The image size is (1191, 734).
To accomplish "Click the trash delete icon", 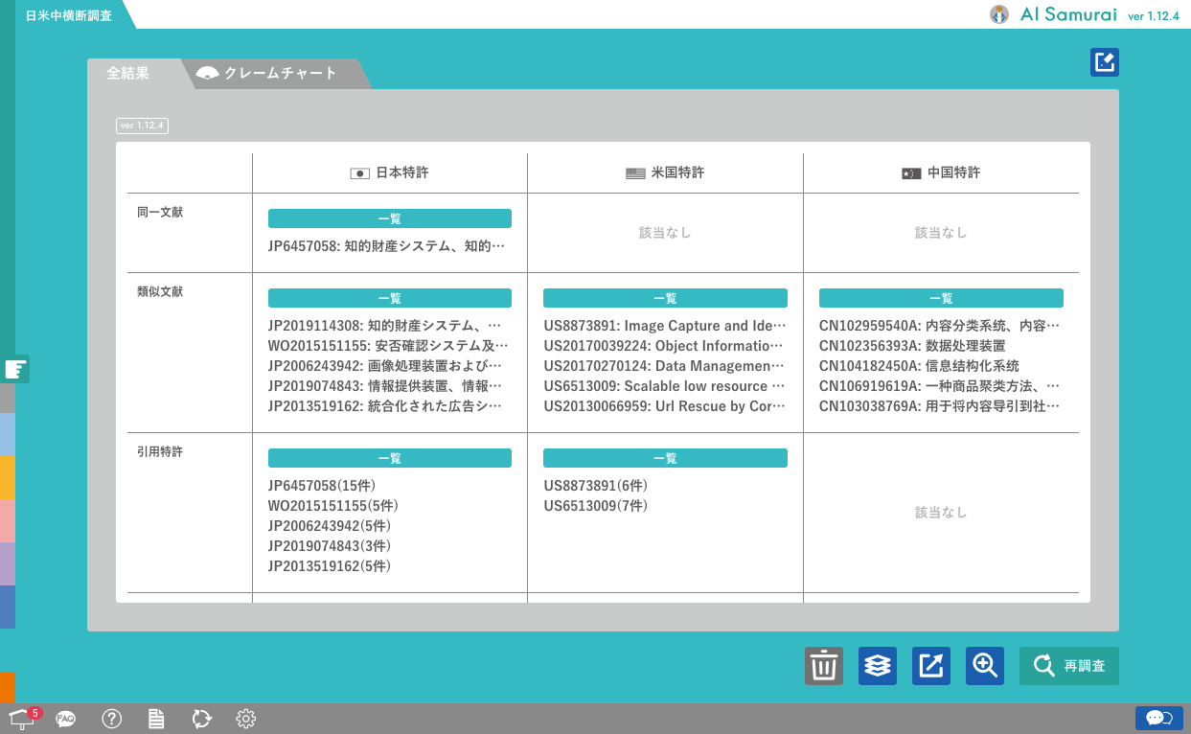I will click(x=824, y=666).
